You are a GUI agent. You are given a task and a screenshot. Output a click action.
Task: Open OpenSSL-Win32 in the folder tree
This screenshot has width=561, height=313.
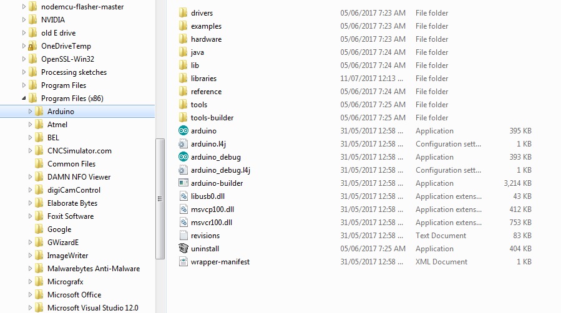(x=67, y=59)
